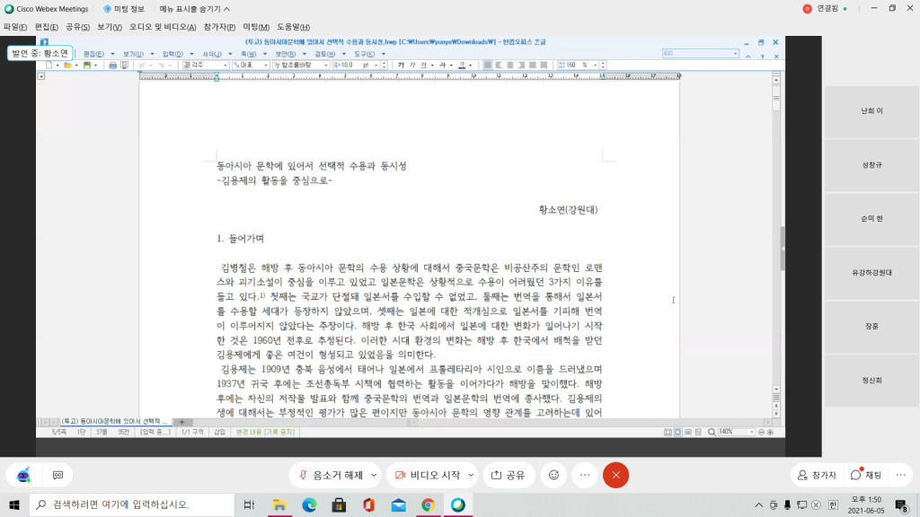920x517 pixels.
Task: Toggle the closed captions CC icon
Action: pyautogui.click(x=57, y=475)
